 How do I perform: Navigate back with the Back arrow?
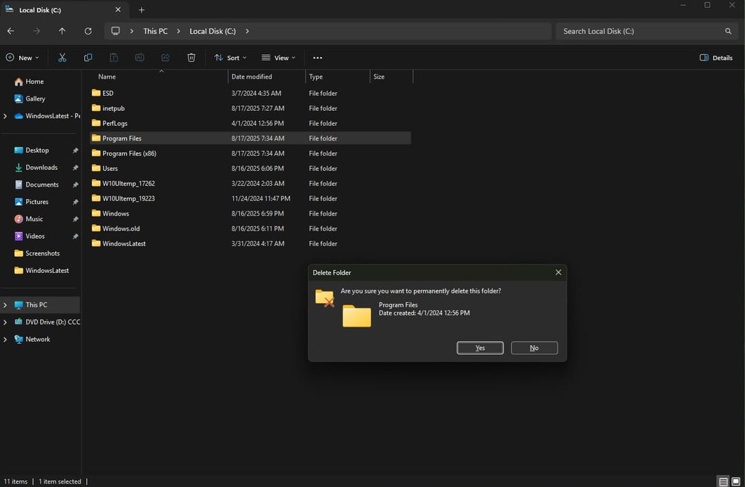[10, 31]
